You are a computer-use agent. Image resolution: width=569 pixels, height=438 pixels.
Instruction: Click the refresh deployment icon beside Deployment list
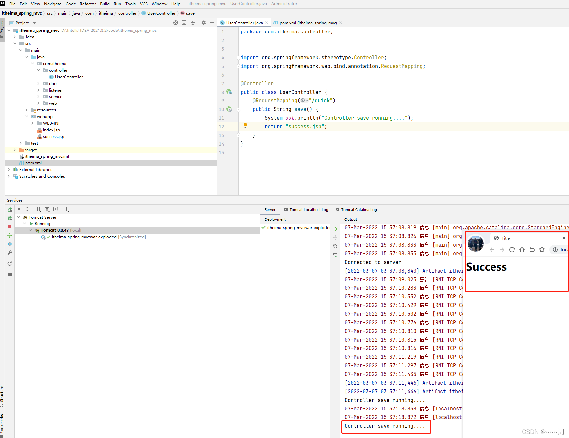[x=335, y=246]
